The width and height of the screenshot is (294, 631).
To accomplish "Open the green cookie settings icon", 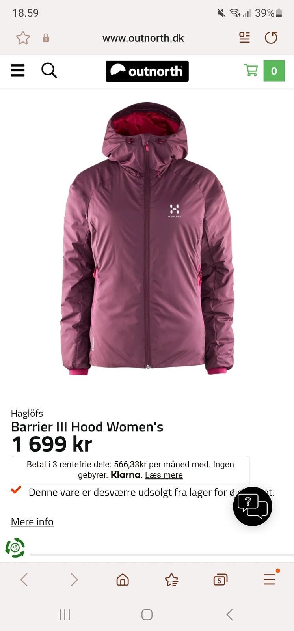I will point(15,547).
